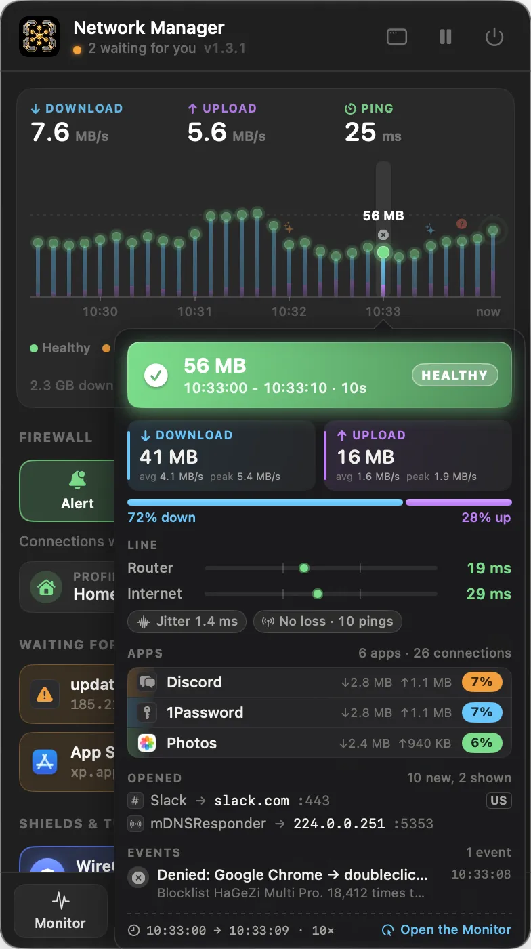Dismiss the 56 MB marker with its x icon
The width and height of the screenshot is (531, 949).
click(383, 235)
